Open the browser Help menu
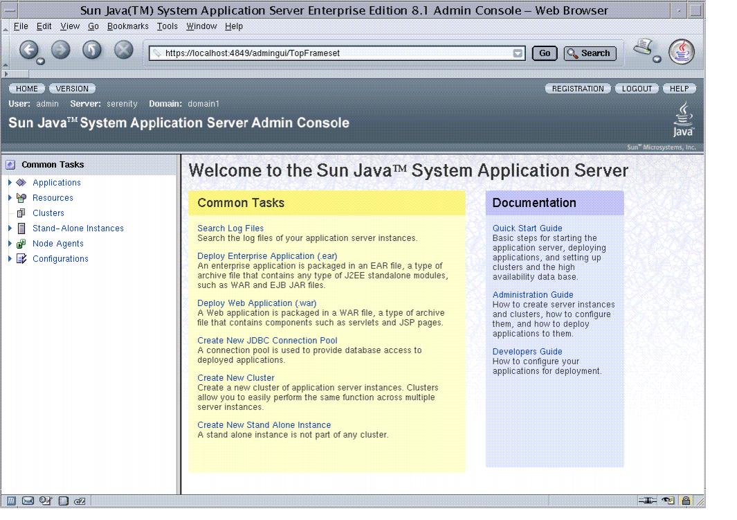The width and height of the screenshot is (737, 520). (x=234, y=26)
